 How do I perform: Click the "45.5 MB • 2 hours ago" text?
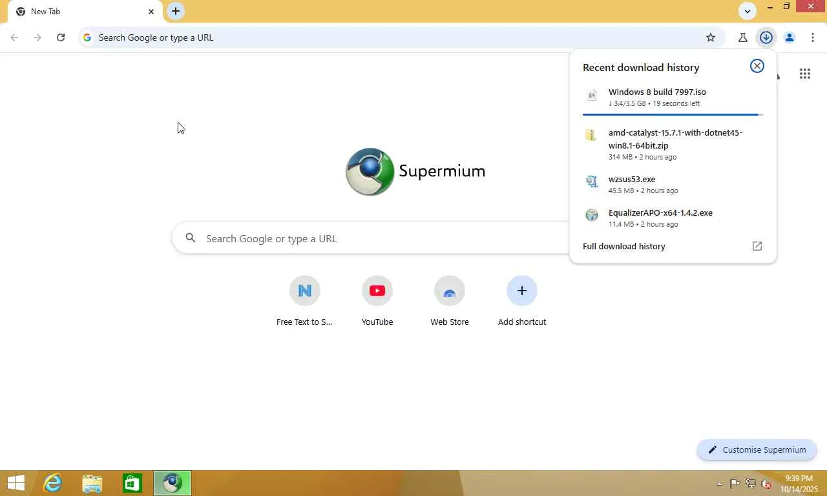643,191
